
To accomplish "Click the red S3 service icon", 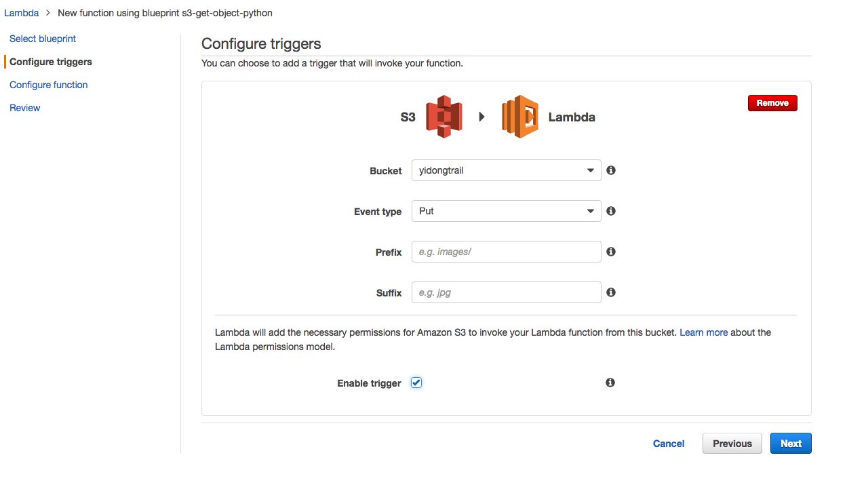I will click(x=444, y=117).
